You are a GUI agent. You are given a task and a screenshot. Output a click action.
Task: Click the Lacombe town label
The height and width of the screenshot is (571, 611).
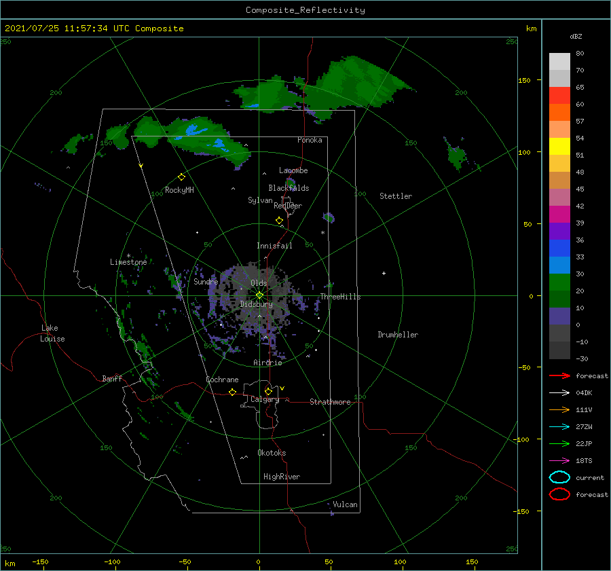(293, 170)
